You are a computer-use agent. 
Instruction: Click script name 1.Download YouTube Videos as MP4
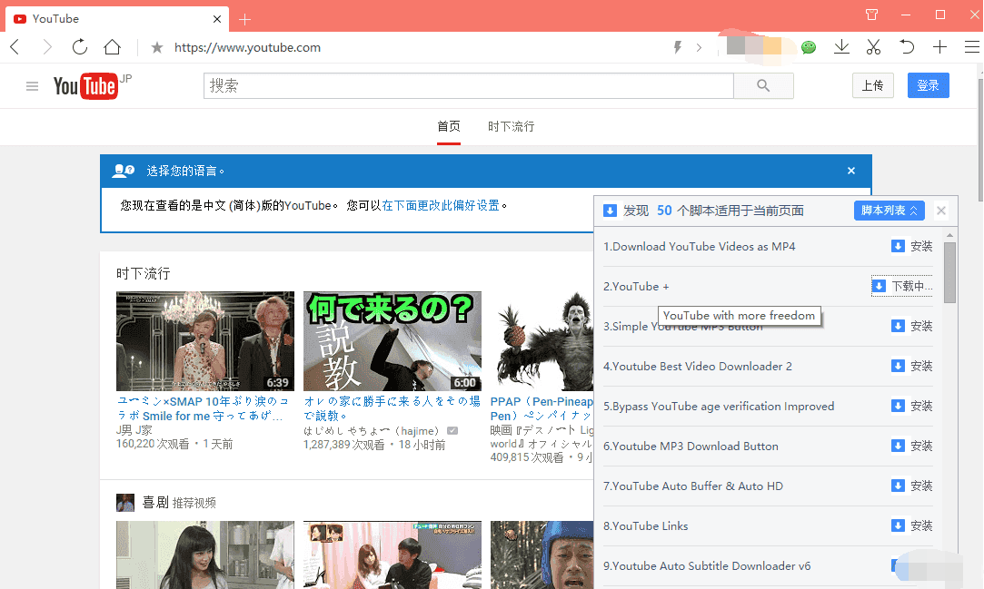click(x=699, y=246)
